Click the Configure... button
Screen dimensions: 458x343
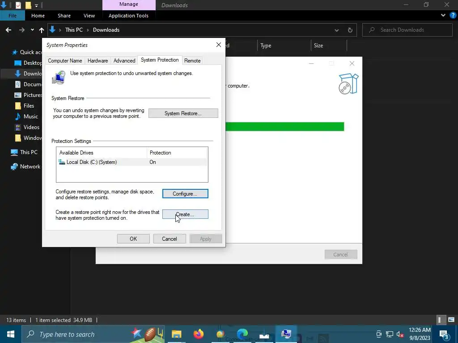pos(185,194)
